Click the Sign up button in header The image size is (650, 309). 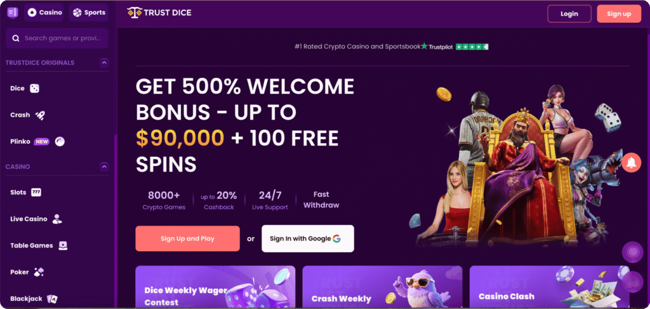(619, 14)
